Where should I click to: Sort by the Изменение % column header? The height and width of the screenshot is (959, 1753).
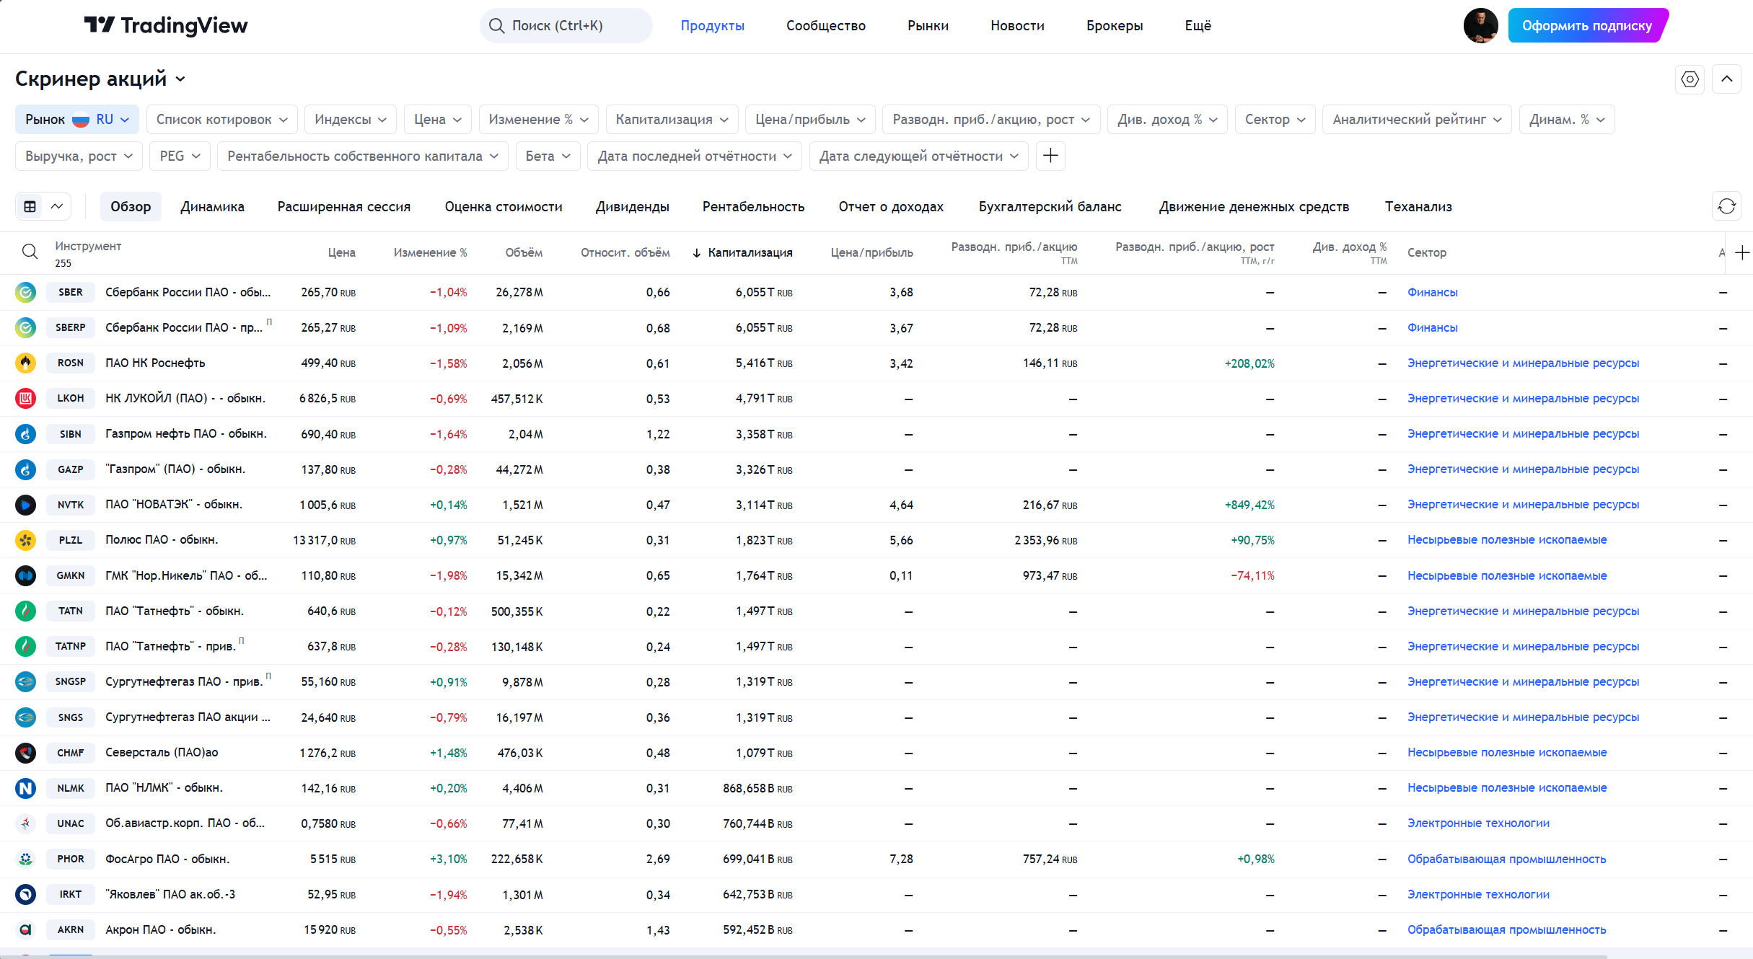(x=430, y=252)
